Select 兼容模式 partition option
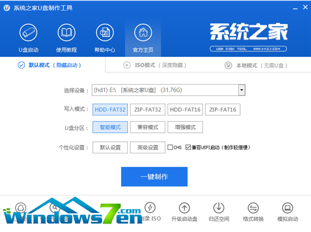Screen dimensions: 311x232 [147, 127]
